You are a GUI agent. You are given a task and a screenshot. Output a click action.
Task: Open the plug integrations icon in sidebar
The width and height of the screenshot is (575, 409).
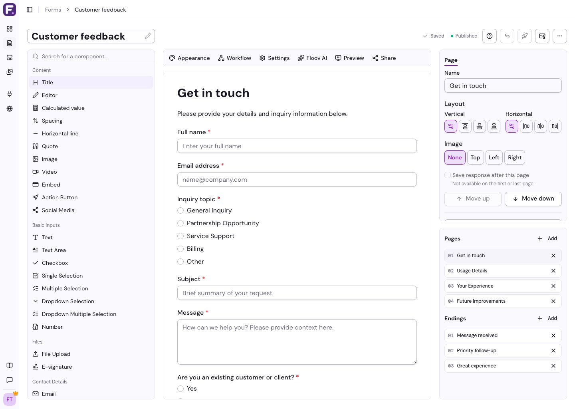coord(10,94)
